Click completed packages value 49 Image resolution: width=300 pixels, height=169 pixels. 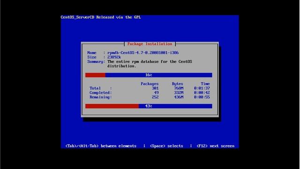[156, 92]
